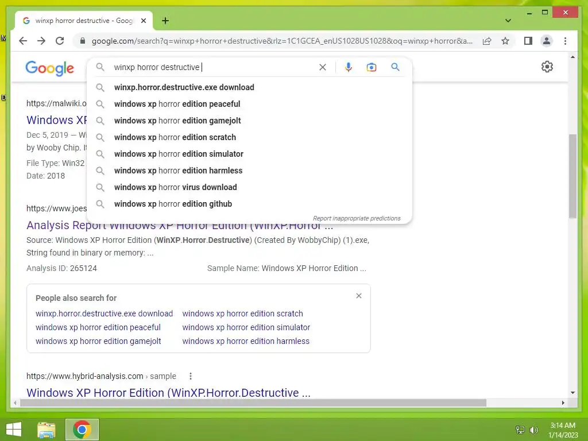Go forward with the browser forward arrow
Image resolution: width=588 pixels, height=441 pixels.
41,41
